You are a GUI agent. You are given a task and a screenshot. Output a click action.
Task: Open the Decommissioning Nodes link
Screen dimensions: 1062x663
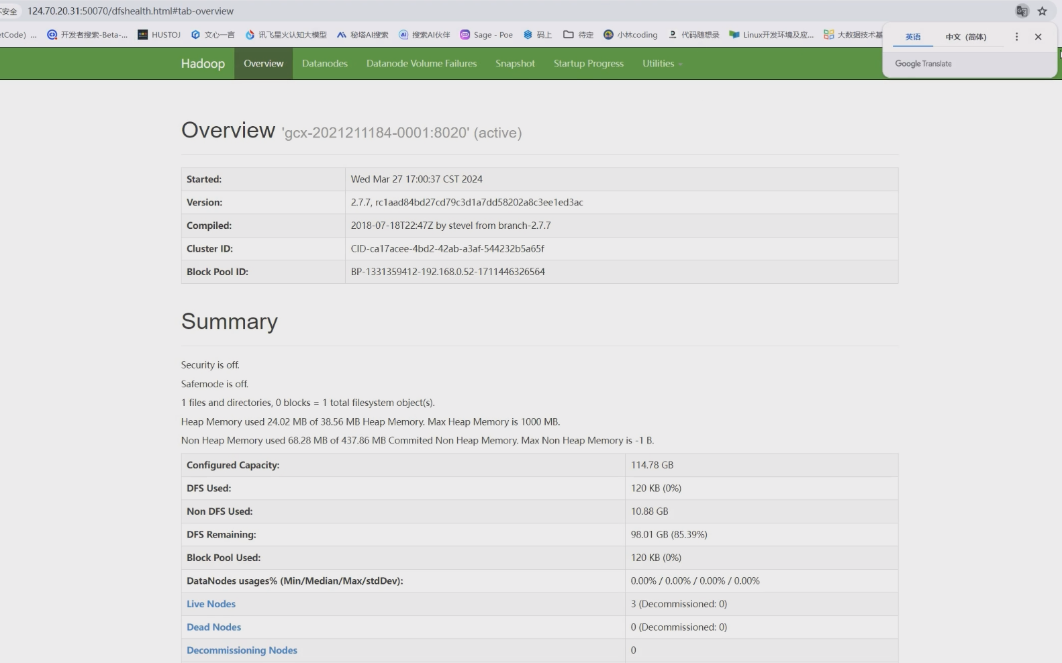[242, 650]
